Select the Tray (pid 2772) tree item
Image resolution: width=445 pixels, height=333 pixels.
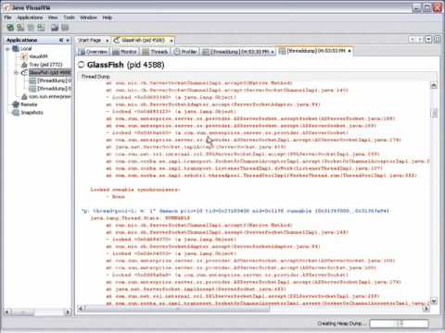click(45, 65)
